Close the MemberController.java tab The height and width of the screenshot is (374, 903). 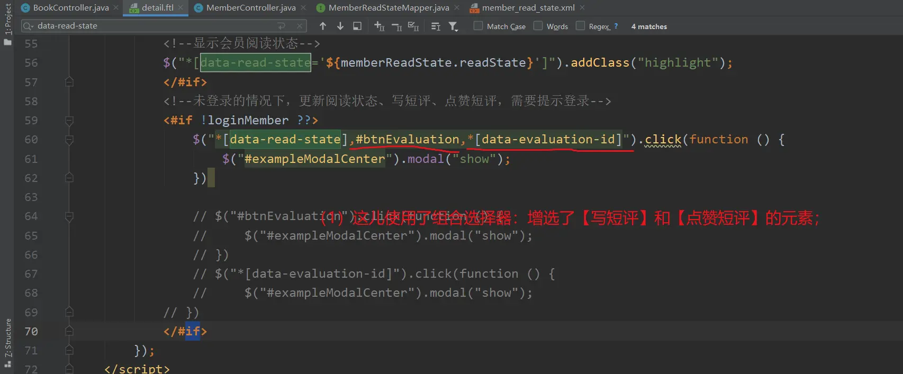point(303,8)
